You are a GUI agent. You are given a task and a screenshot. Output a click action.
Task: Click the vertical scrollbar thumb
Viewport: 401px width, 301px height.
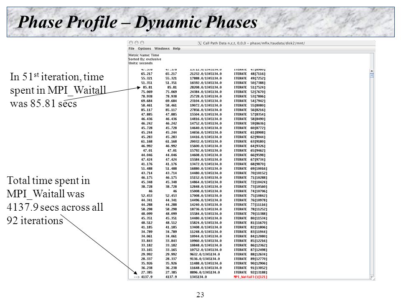pyautogui.click(x=372, y=75)
